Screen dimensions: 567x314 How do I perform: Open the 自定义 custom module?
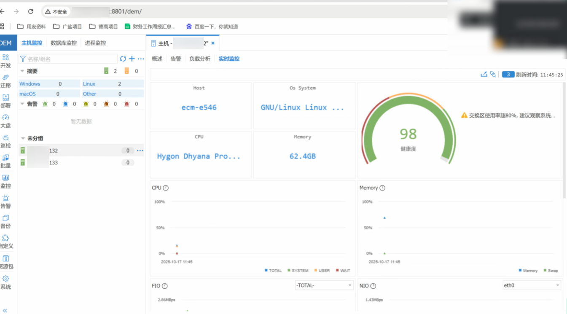(x=6, y=242)
